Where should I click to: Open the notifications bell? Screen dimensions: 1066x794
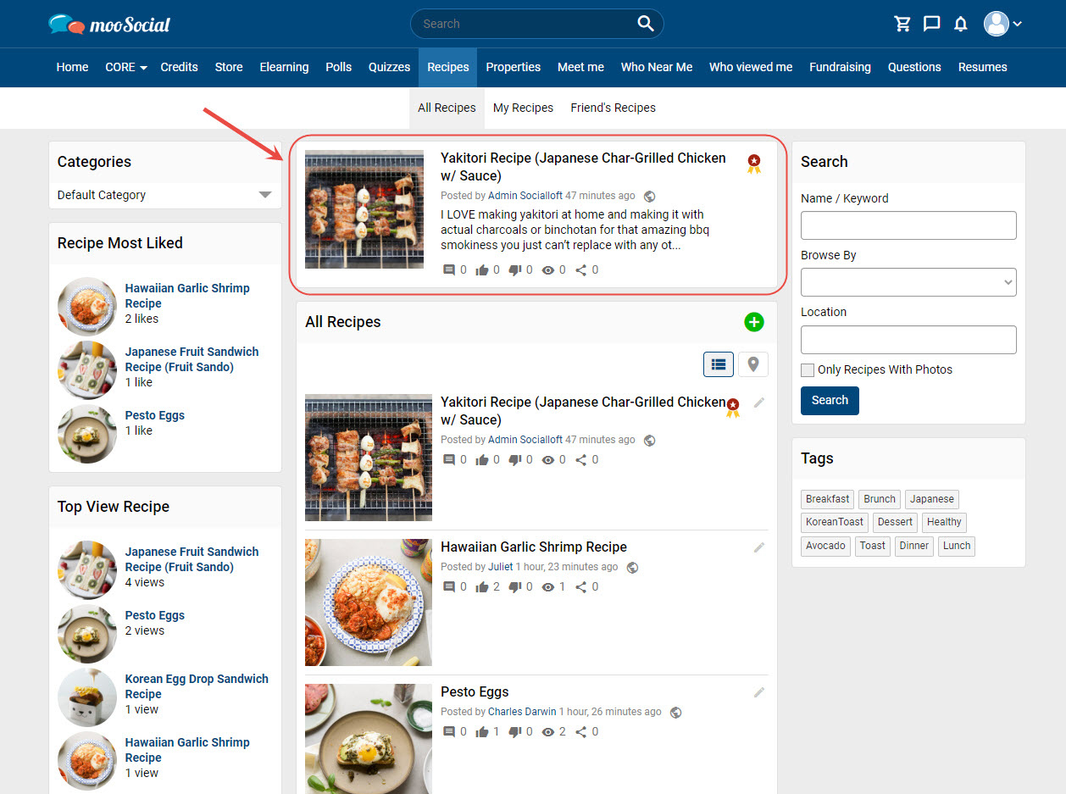[x=960, y=24]
